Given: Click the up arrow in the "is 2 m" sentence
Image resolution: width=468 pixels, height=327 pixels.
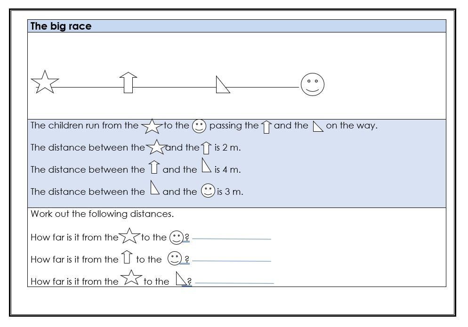Looking at the screenshot, I should point(206,148).
